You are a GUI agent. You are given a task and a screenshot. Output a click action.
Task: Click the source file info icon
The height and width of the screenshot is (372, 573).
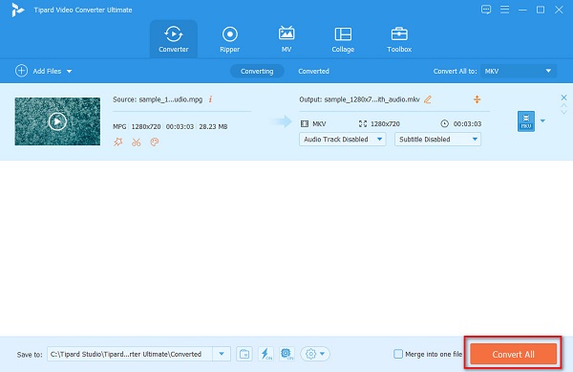click(210, 99)
